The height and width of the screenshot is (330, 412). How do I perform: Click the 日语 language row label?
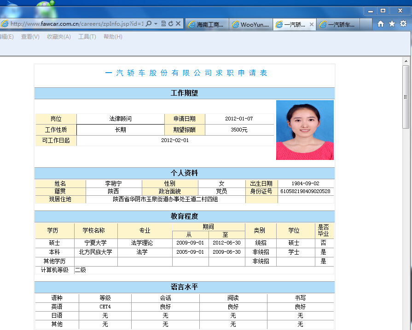[57, 315]
